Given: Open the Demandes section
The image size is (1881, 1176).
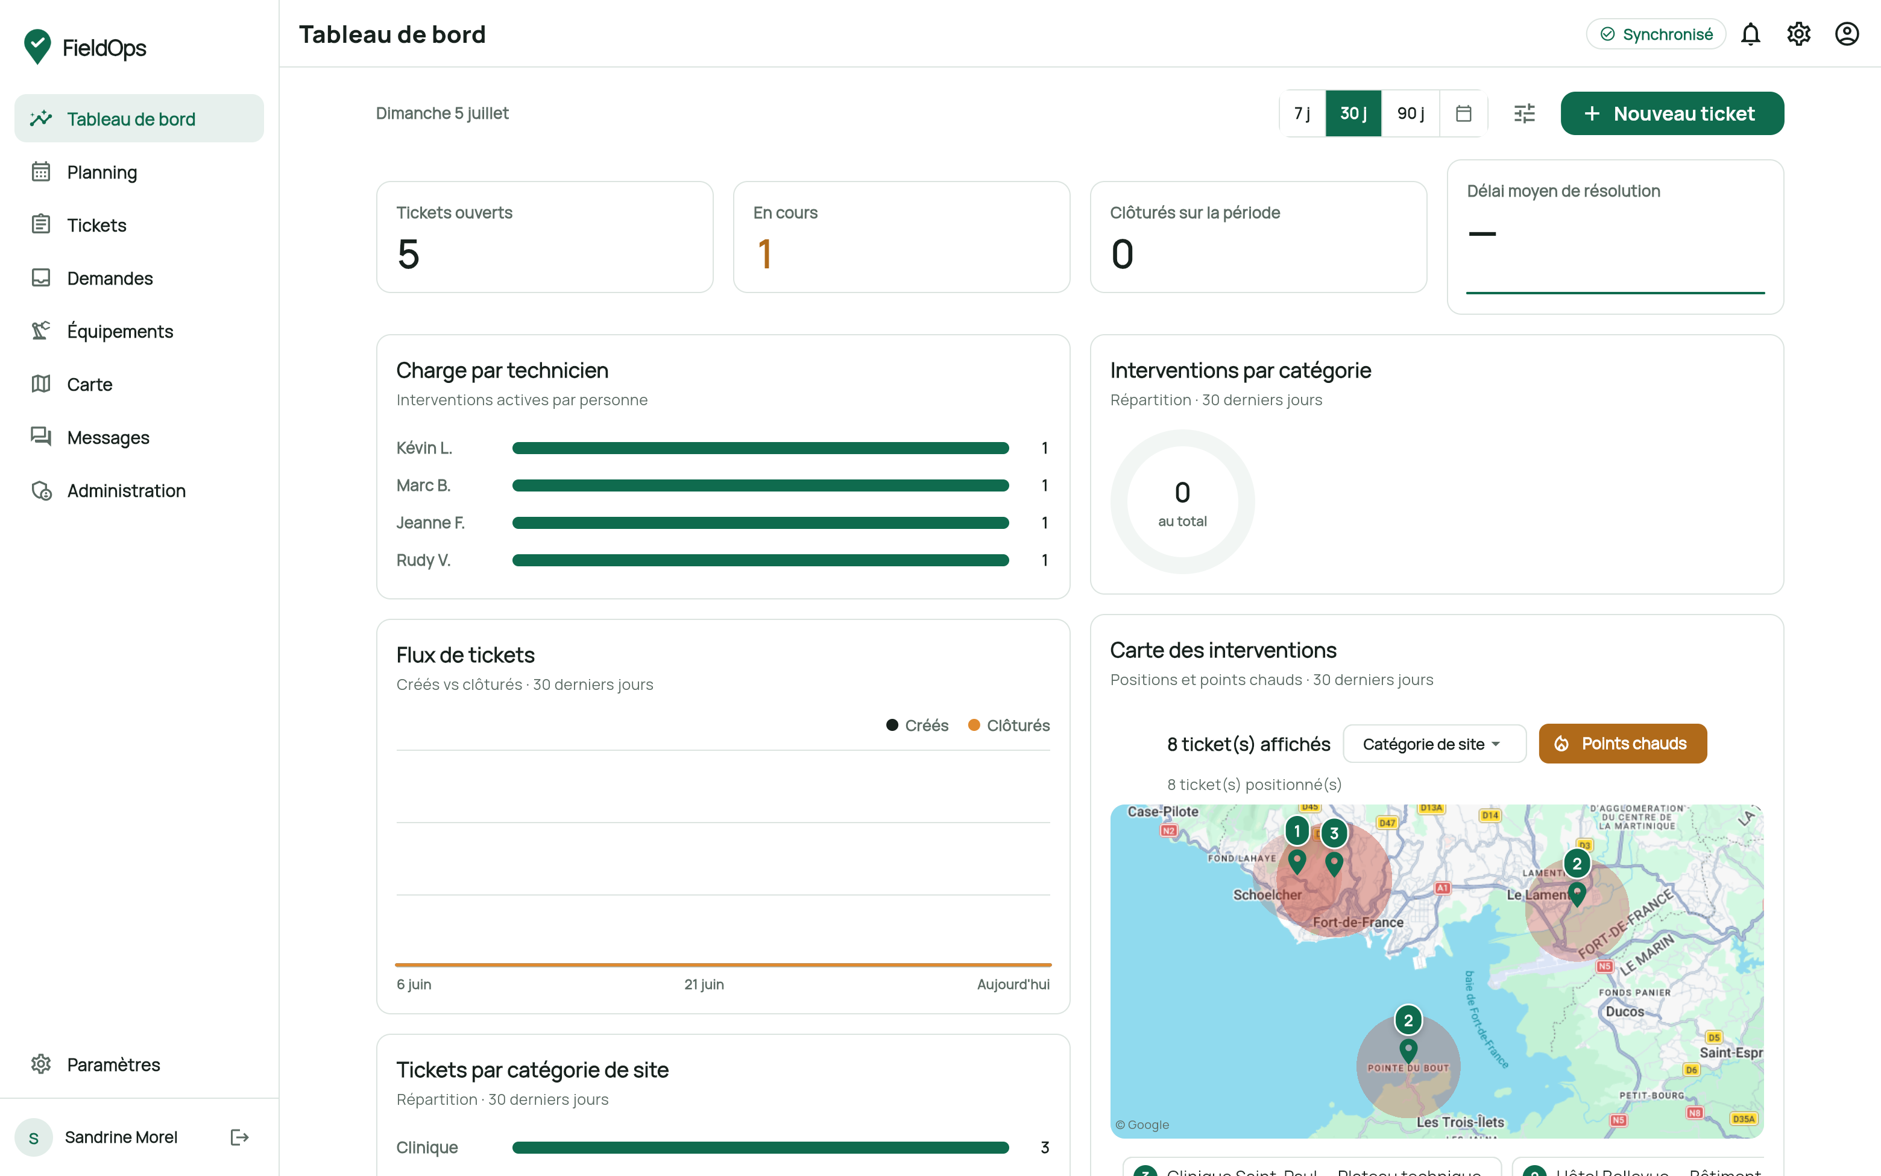Looking at the screenshot, I should coord(139,277).
